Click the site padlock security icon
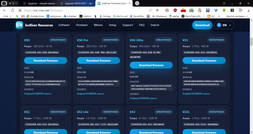The height and width of the screenshot is (134, 253). [x=20, y=10]
